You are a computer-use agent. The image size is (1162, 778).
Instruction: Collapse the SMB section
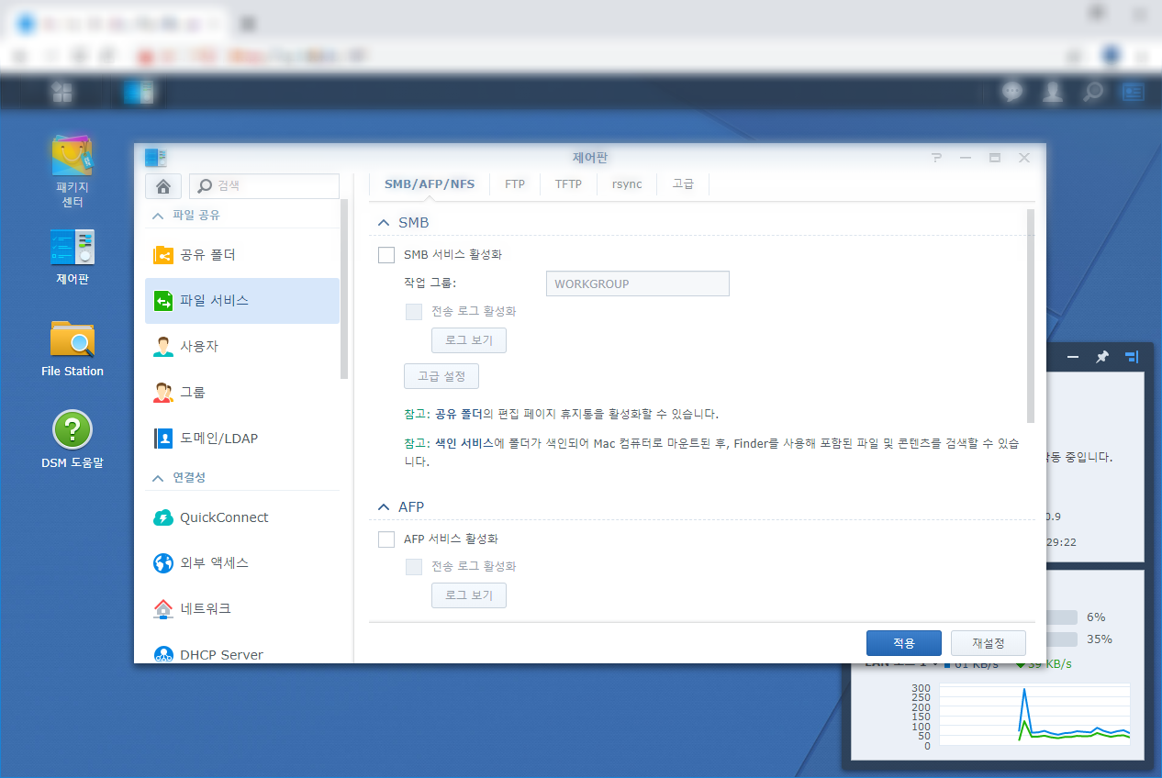(x=384, y=223)
